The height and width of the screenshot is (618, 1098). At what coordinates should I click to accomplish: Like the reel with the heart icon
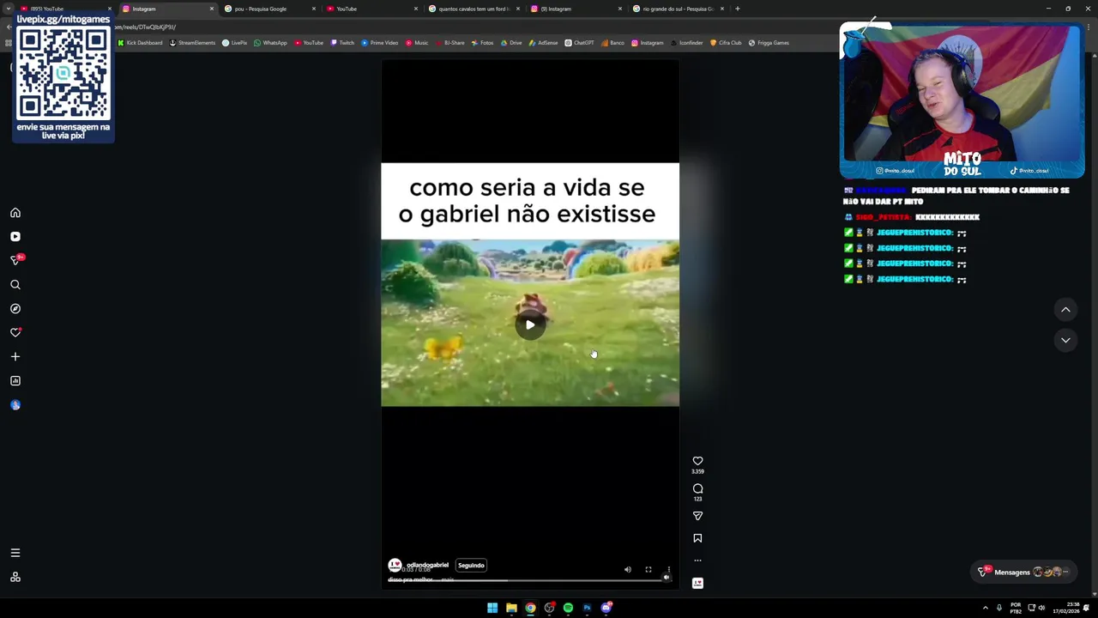[697, 461]
